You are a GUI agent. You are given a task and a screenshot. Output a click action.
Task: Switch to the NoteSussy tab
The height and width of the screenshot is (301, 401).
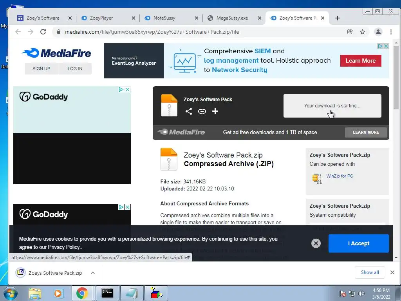pos(164,18)
